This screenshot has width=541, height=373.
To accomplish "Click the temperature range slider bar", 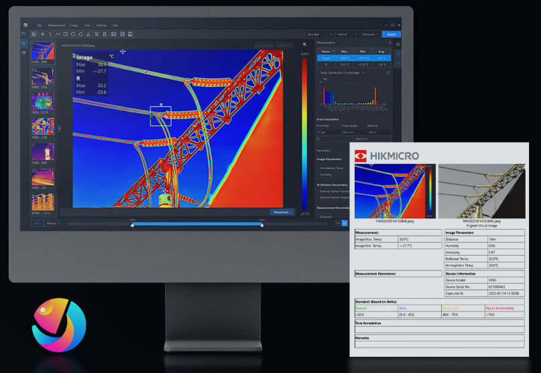I will tap(197, 225).
